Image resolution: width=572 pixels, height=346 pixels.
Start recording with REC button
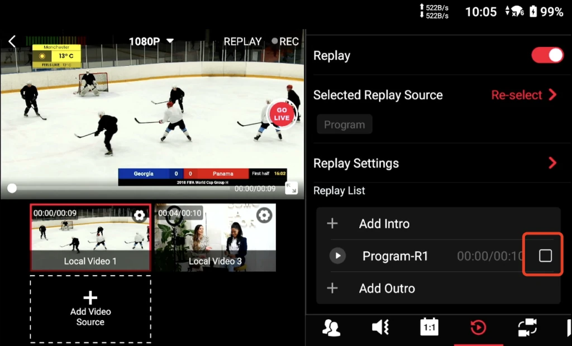285,42
